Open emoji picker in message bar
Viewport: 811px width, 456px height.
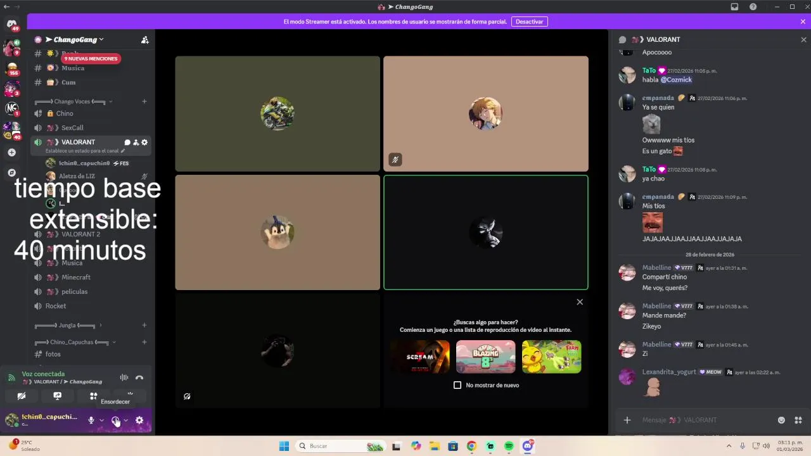(781, 420)
